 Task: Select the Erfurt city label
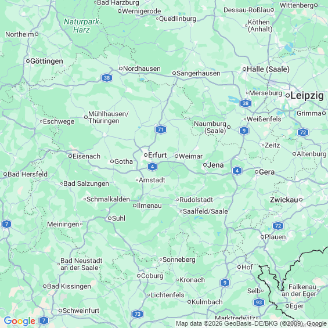157,155
